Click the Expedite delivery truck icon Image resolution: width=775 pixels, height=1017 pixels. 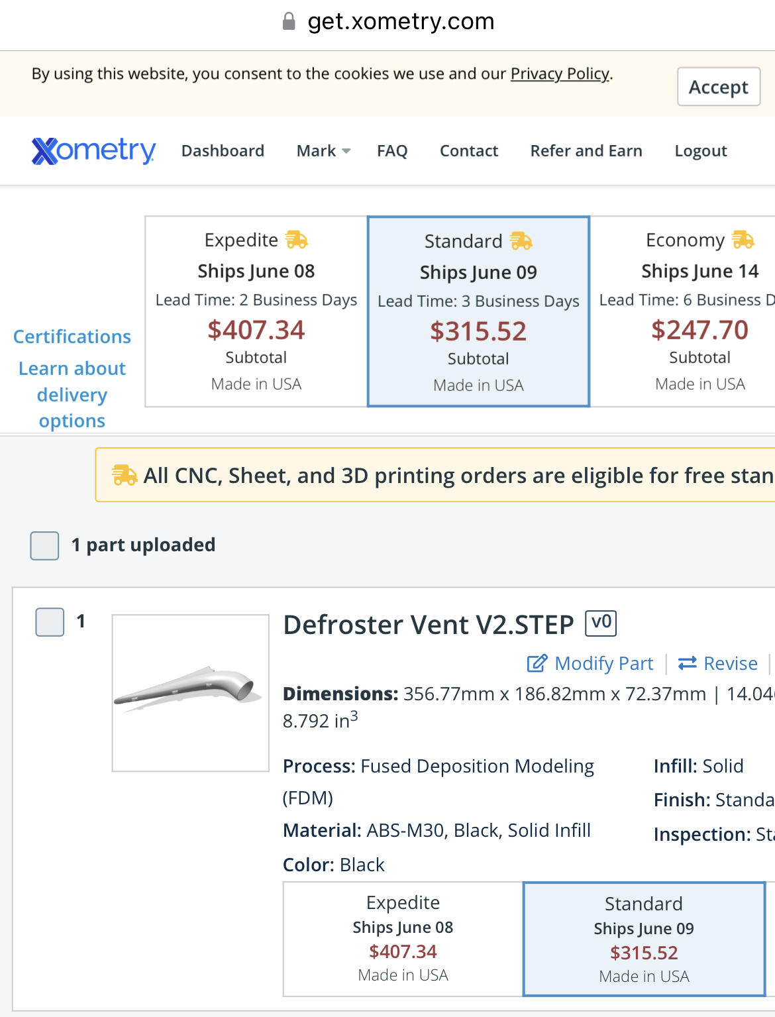coord(296,240)
